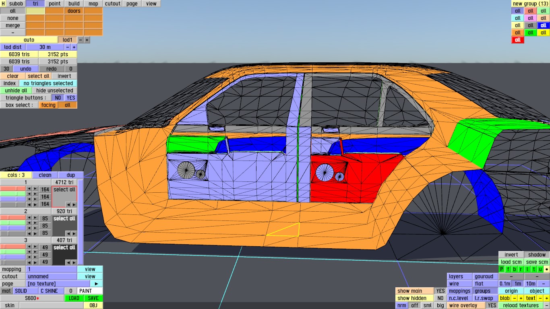Click the plus button next to blob

point(521,298)
